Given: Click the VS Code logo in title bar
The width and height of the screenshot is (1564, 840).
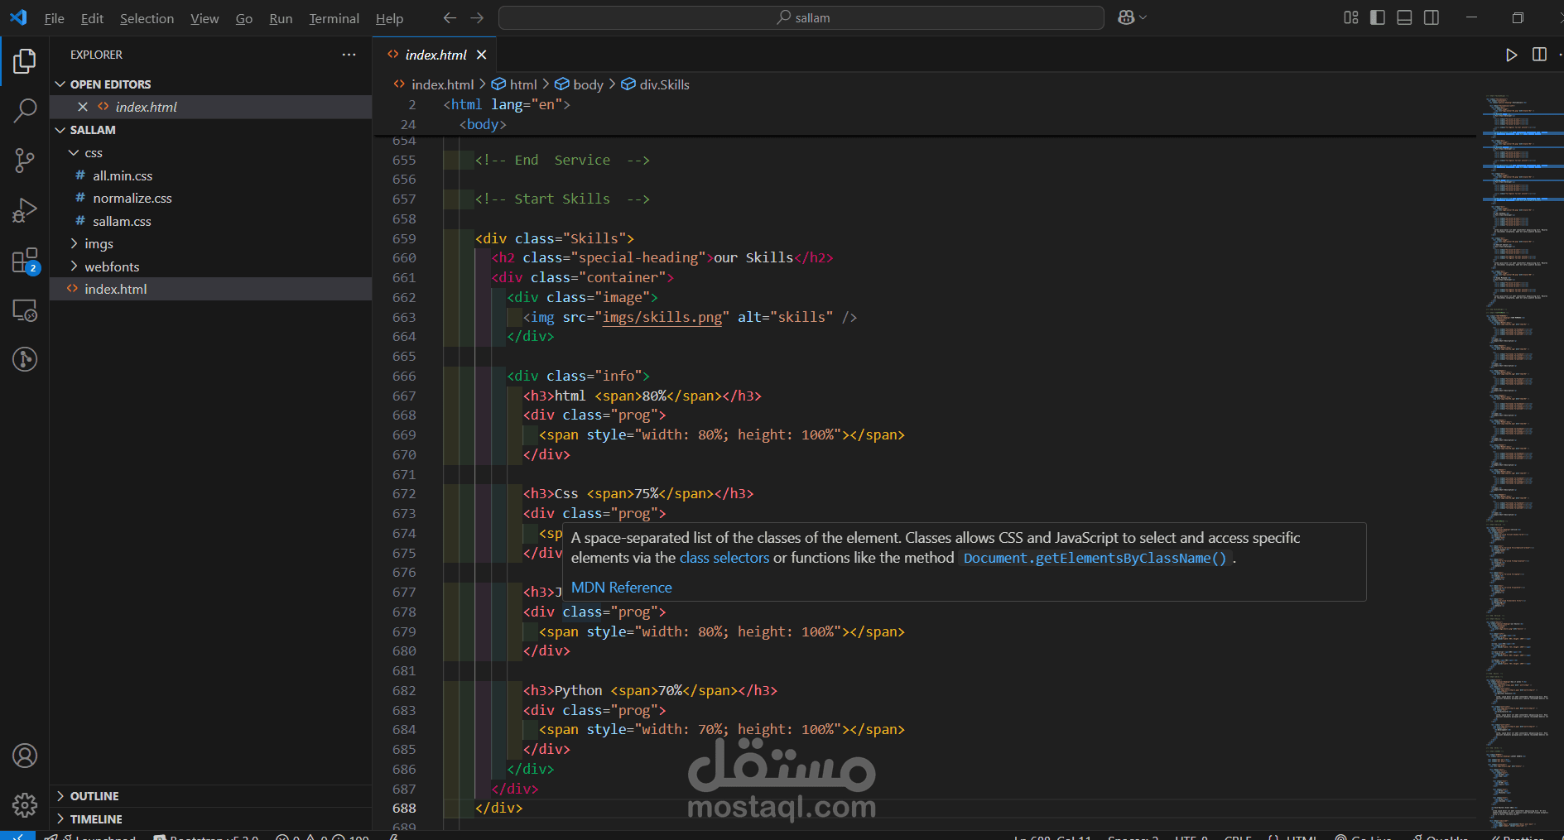Looking at the screenshot, I should 18,17.
